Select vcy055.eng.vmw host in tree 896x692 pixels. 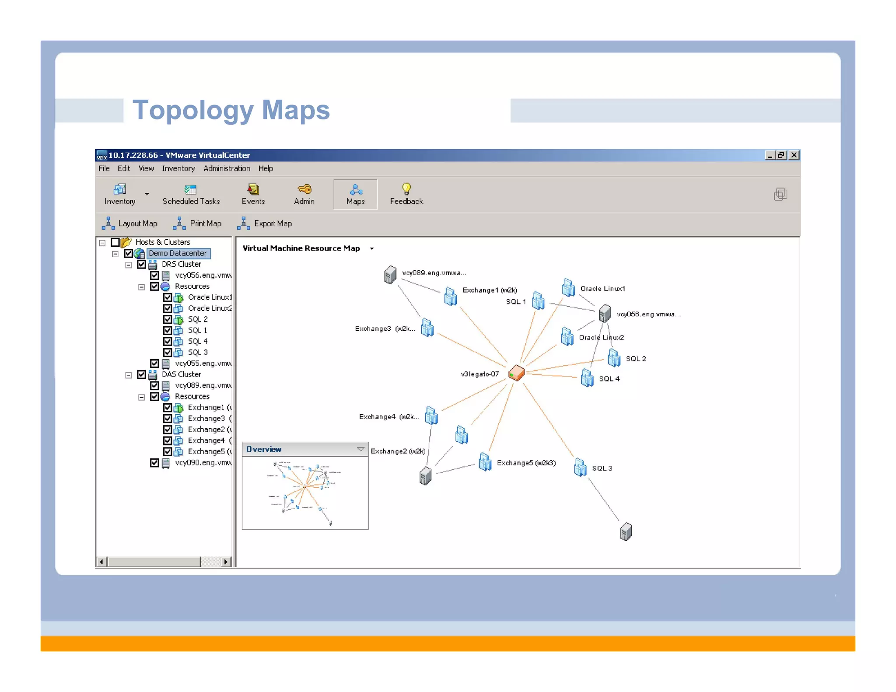(x=203, y=363)
